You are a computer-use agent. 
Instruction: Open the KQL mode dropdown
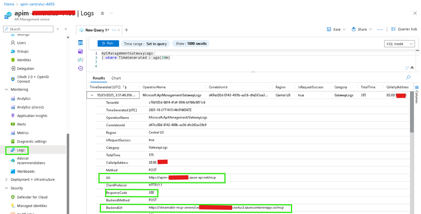tap(400, 44)
